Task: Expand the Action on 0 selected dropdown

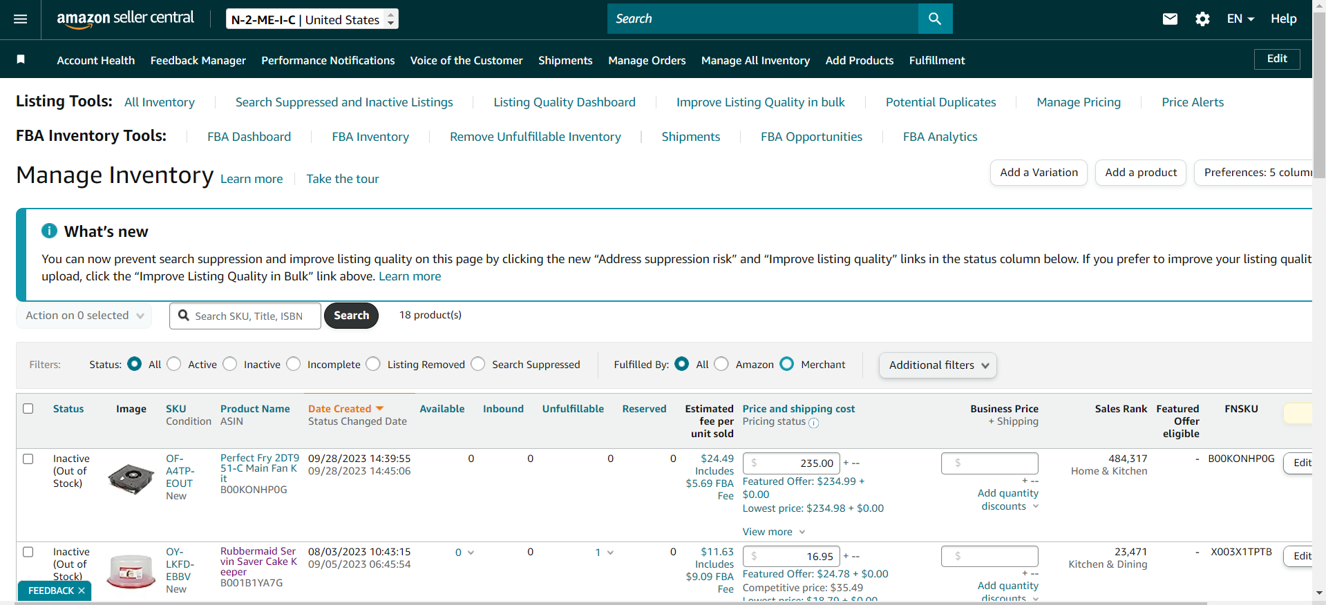Action: point(84,316)
